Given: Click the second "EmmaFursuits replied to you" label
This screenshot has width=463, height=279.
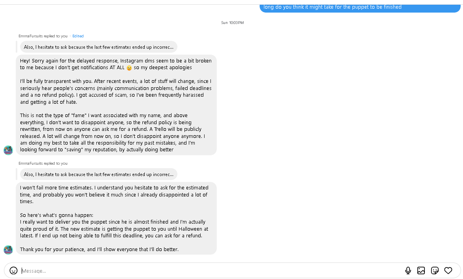Looking at the screenshot, I should (x=43, y=163).
